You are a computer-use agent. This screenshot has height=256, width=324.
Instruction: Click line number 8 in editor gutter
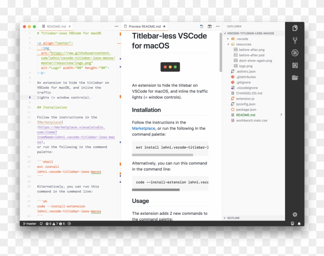[30, 97]
